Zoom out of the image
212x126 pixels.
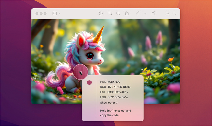pyautogui.click(x=110, y=13)
